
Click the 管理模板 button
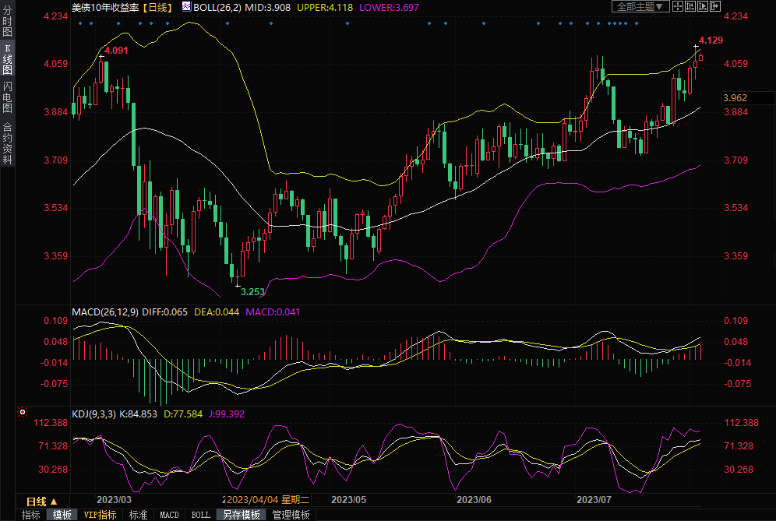[291, 515]
